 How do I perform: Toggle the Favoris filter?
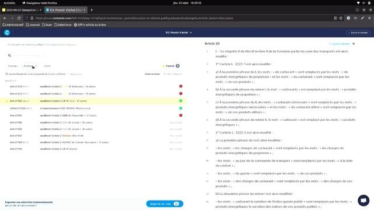click(171, 66)
